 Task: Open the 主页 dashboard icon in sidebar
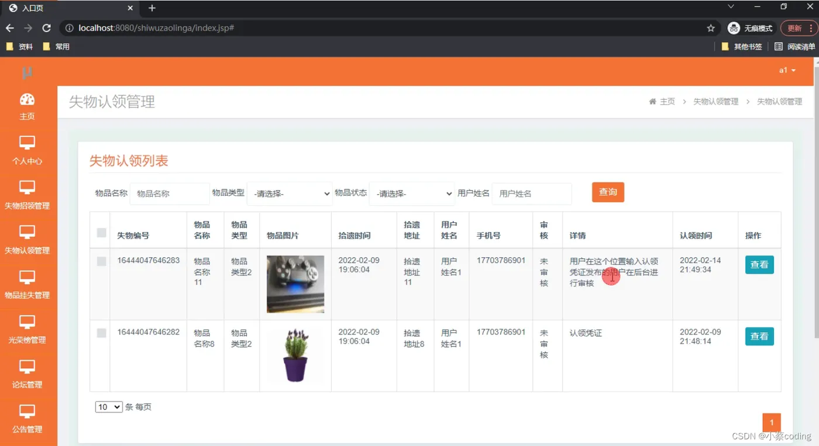(x=27, y=99)
